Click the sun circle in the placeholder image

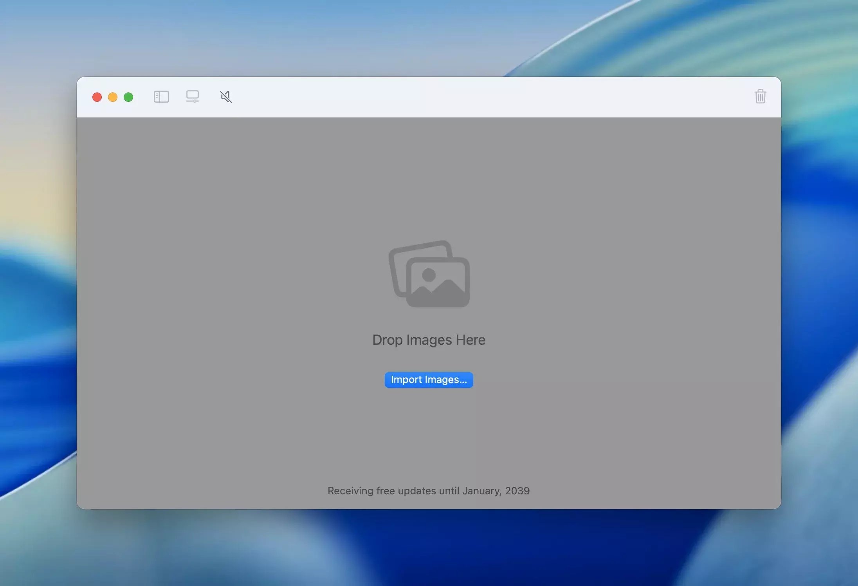tap(429, 275)
